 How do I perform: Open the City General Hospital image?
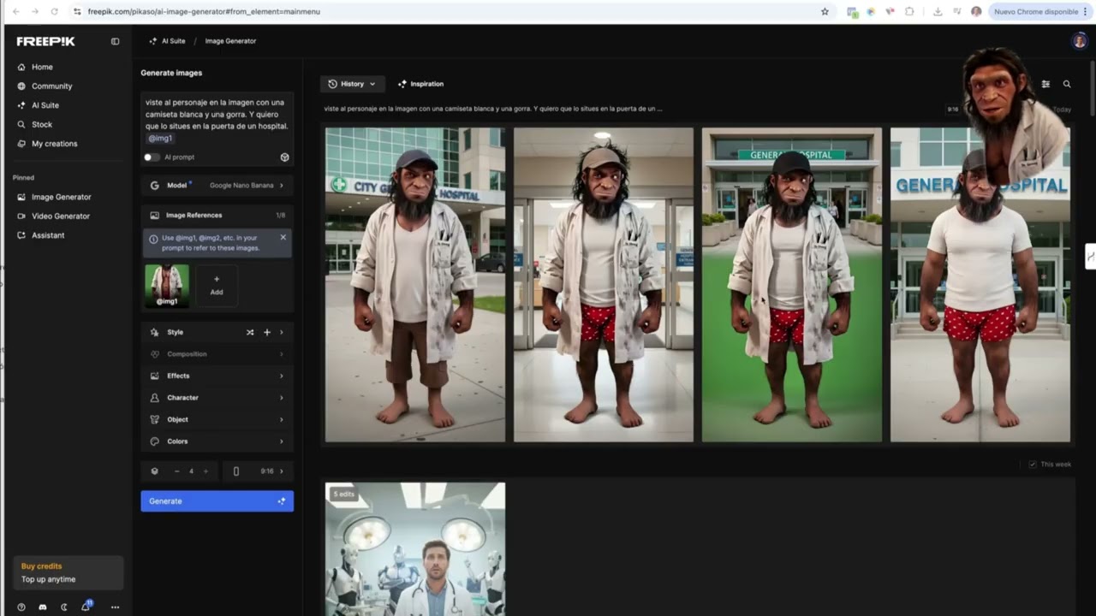(x=415, y=285)
